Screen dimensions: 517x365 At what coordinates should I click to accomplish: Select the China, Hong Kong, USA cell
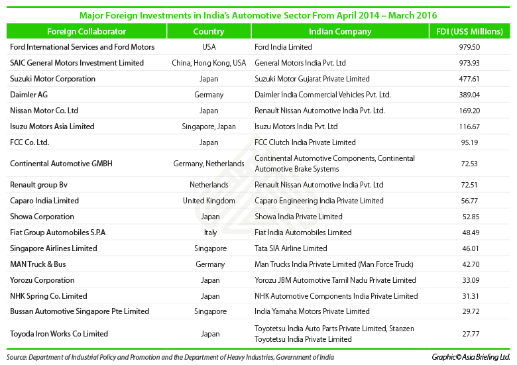[x=209, y=63]
